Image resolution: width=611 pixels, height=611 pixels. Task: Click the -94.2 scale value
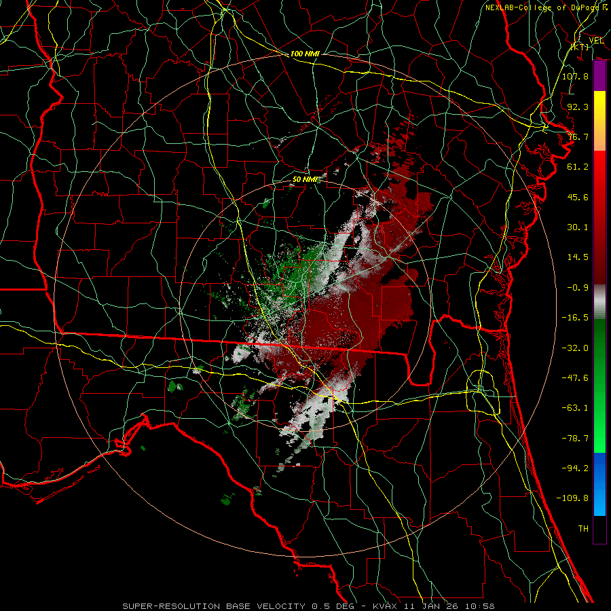(x=575, y=468)
